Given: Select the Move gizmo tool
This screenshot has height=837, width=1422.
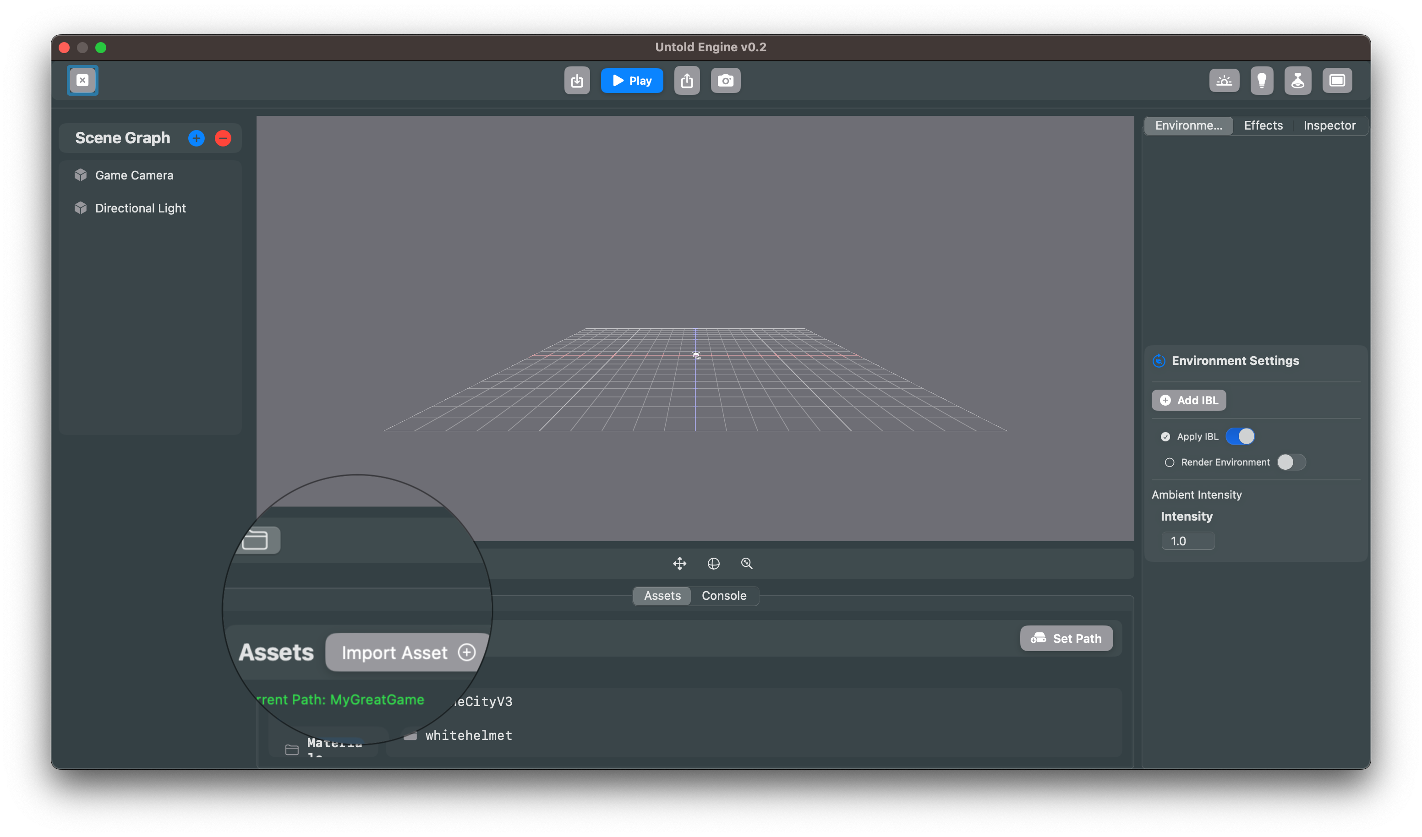Looking at the screenshot, I should pos(679,563).
